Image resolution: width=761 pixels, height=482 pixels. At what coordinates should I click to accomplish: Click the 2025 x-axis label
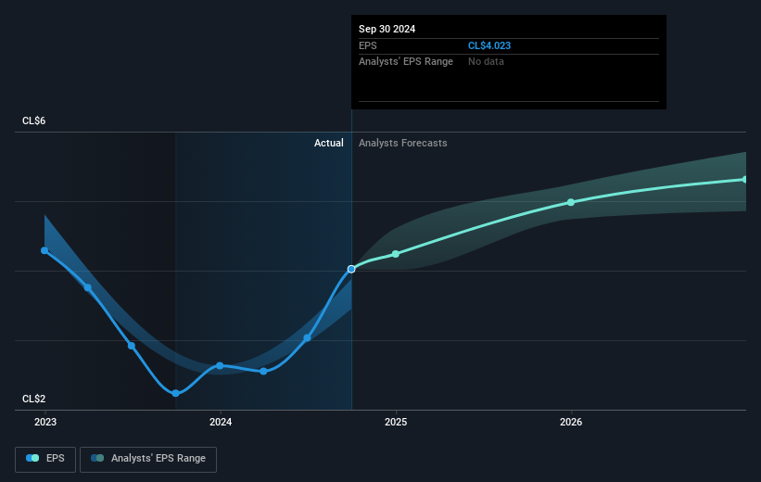(x=396, y=422)
